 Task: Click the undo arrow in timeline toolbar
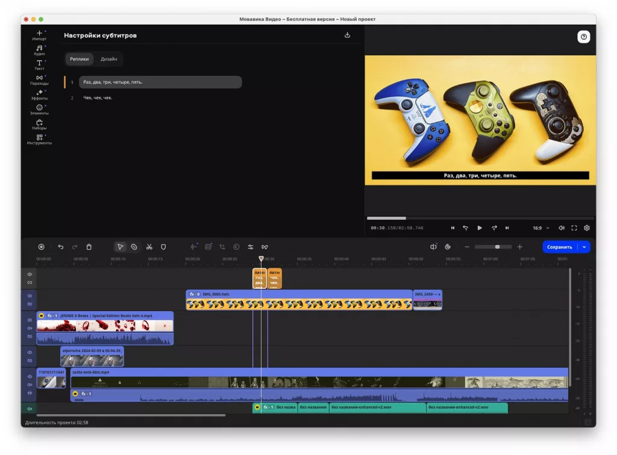(x=60, y=247)
